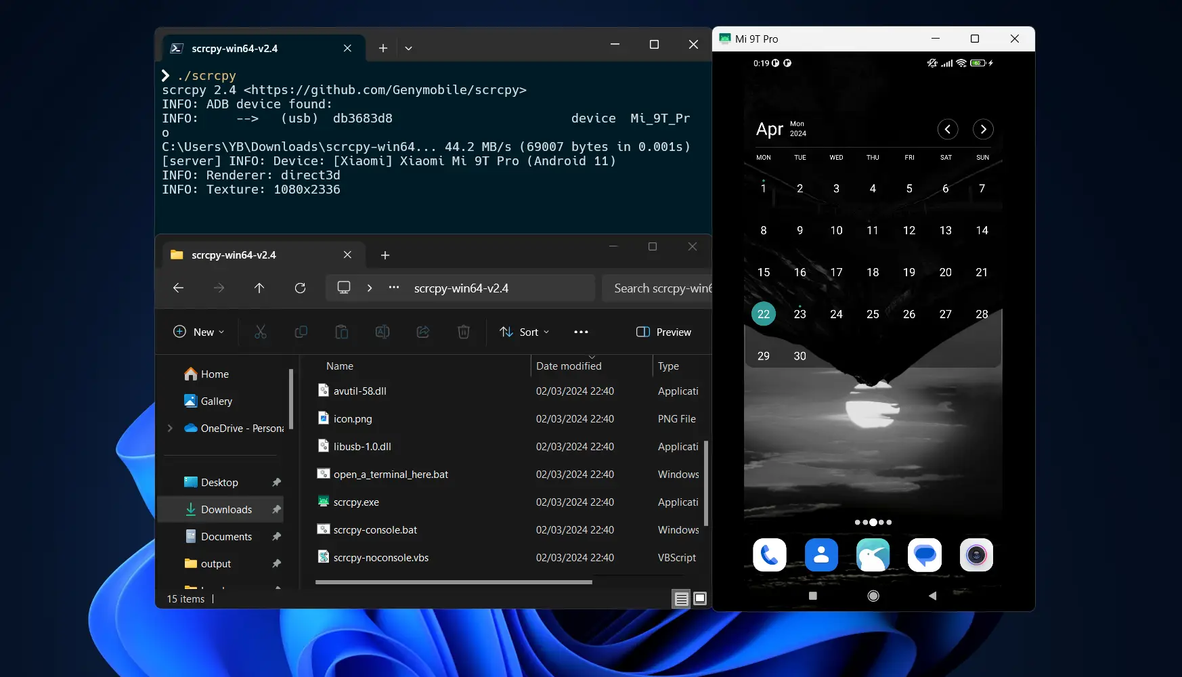The height and width of the screenshot is (677, 1182).
Task: Click the Rename icon in Explorer toolbar
Action: pyautogui.click(x=382, y=332)
